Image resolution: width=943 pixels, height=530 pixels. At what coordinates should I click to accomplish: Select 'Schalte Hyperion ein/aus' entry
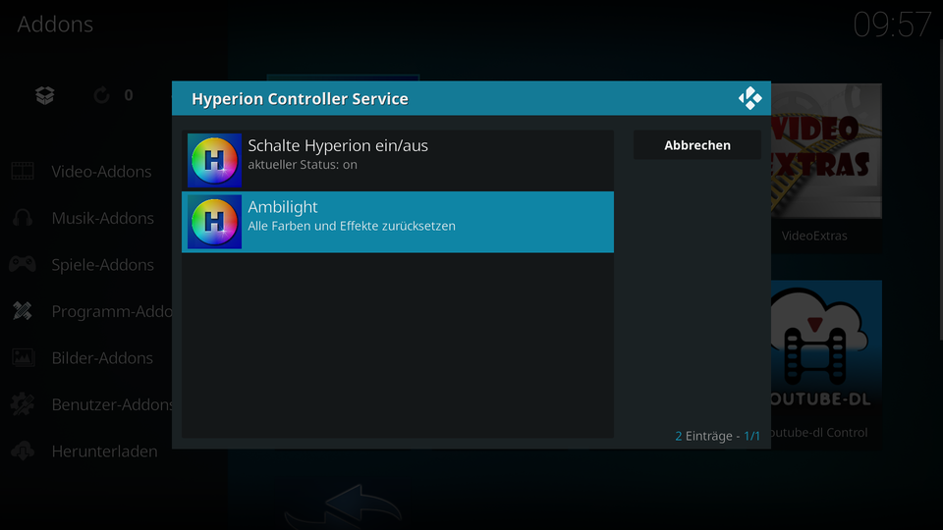point(398,160)
